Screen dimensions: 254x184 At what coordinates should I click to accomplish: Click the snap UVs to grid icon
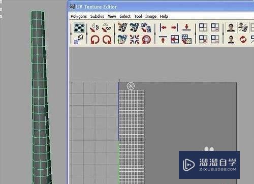(x=175, y=39)
